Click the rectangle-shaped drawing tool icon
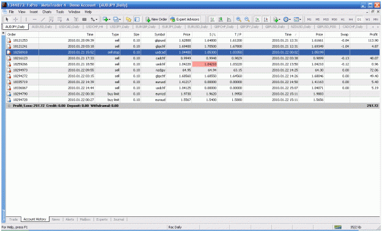 tap(84, 20)
